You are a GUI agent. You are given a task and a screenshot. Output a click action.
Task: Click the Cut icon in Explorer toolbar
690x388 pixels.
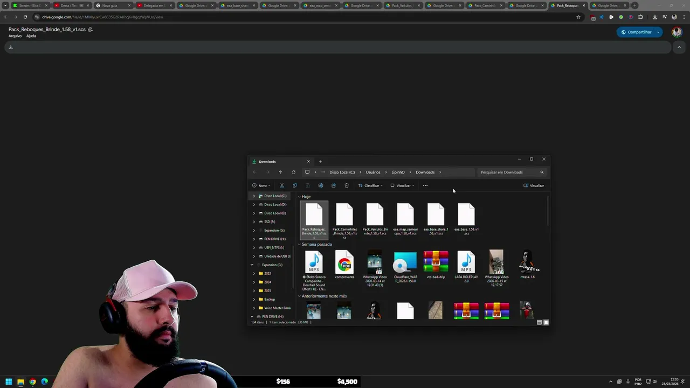(281, 185)
